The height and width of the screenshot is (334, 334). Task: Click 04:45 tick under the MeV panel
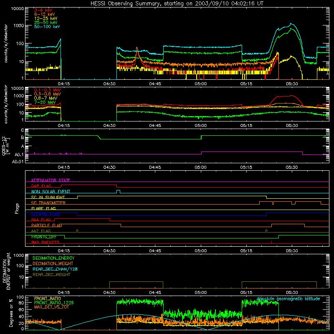point(155,126)
